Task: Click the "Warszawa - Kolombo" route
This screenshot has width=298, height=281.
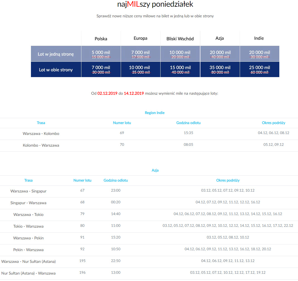Action: tap(41, 134)
